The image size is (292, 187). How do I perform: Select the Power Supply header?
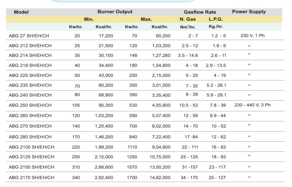click(249, 12)
